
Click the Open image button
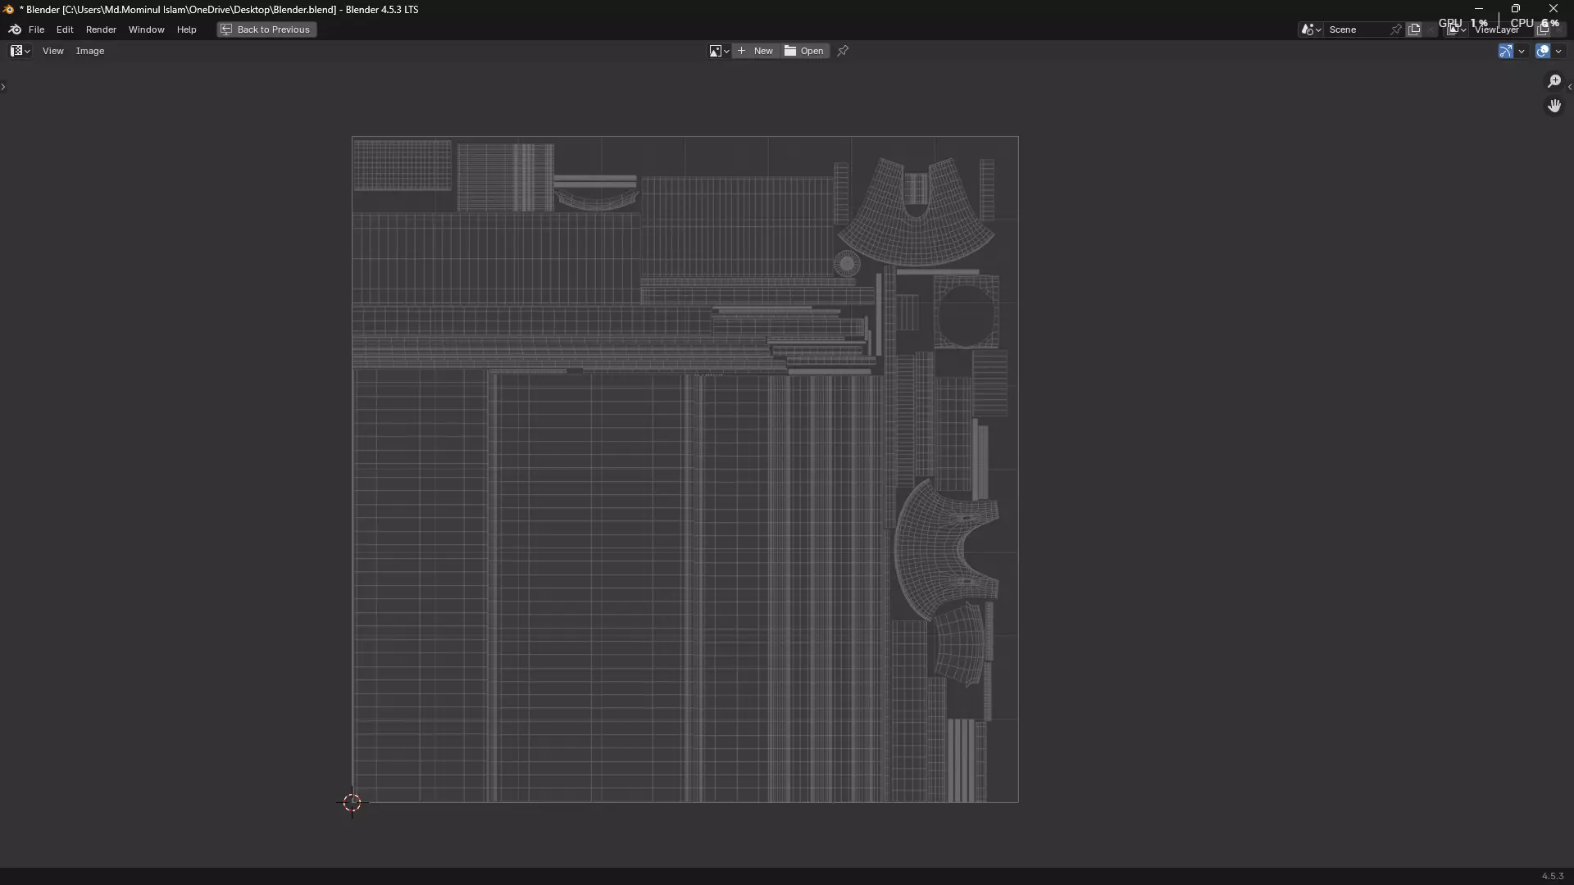[805, 51]
